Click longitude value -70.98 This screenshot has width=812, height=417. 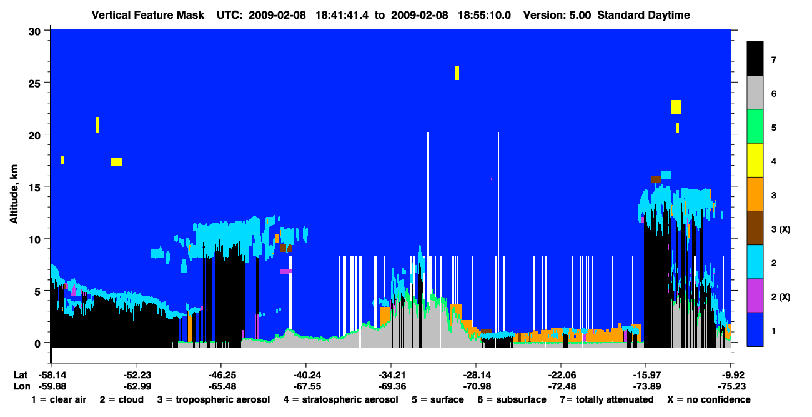475,386
